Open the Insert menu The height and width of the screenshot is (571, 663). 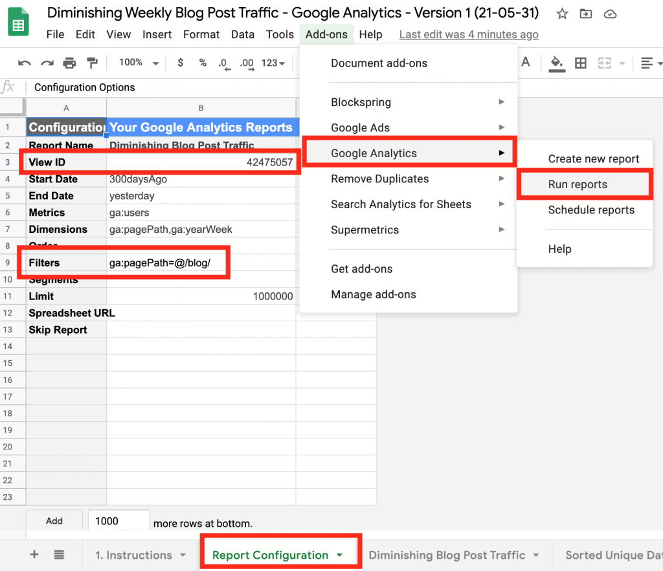point(157,35)
